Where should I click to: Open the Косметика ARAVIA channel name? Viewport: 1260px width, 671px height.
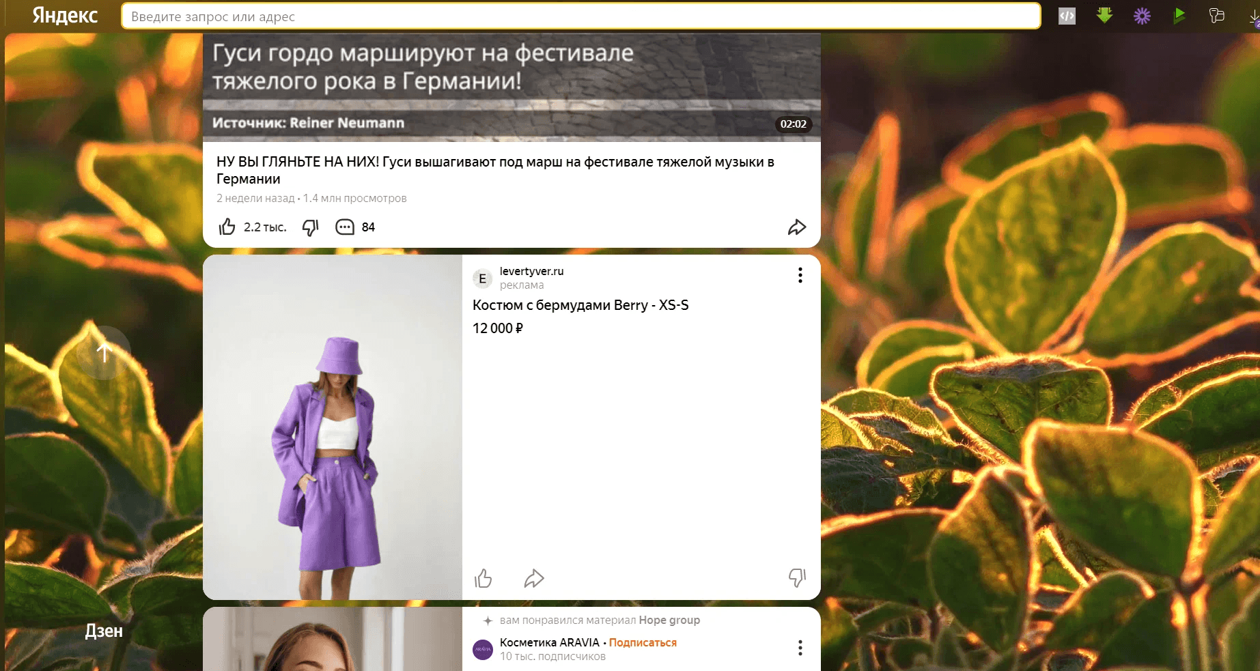click(549, 642)
